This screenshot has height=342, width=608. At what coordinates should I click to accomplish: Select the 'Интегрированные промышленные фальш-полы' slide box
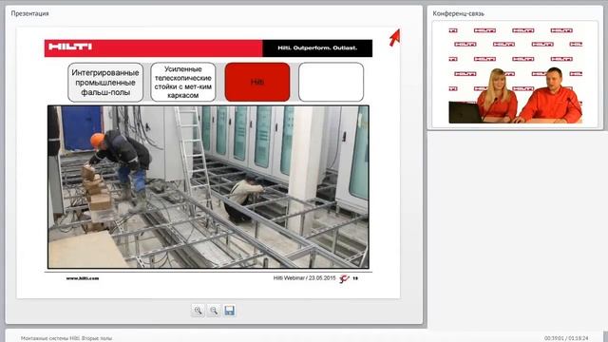coord(105,83)
